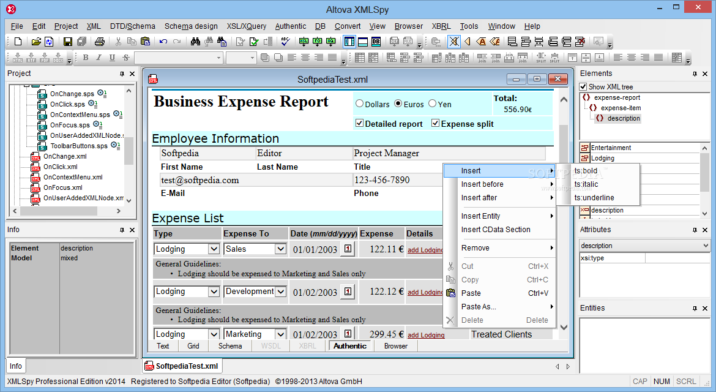
Task: Click the Print icon
Action: [x=100, y=42]
